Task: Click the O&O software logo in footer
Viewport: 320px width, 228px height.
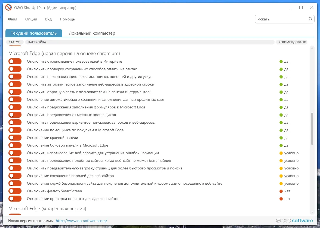Action: (x=294, y=221)
